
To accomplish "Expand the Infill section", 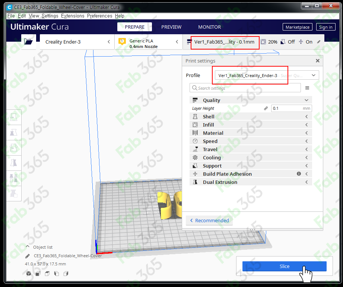I will pyautogui.click(x=251, y=125).
